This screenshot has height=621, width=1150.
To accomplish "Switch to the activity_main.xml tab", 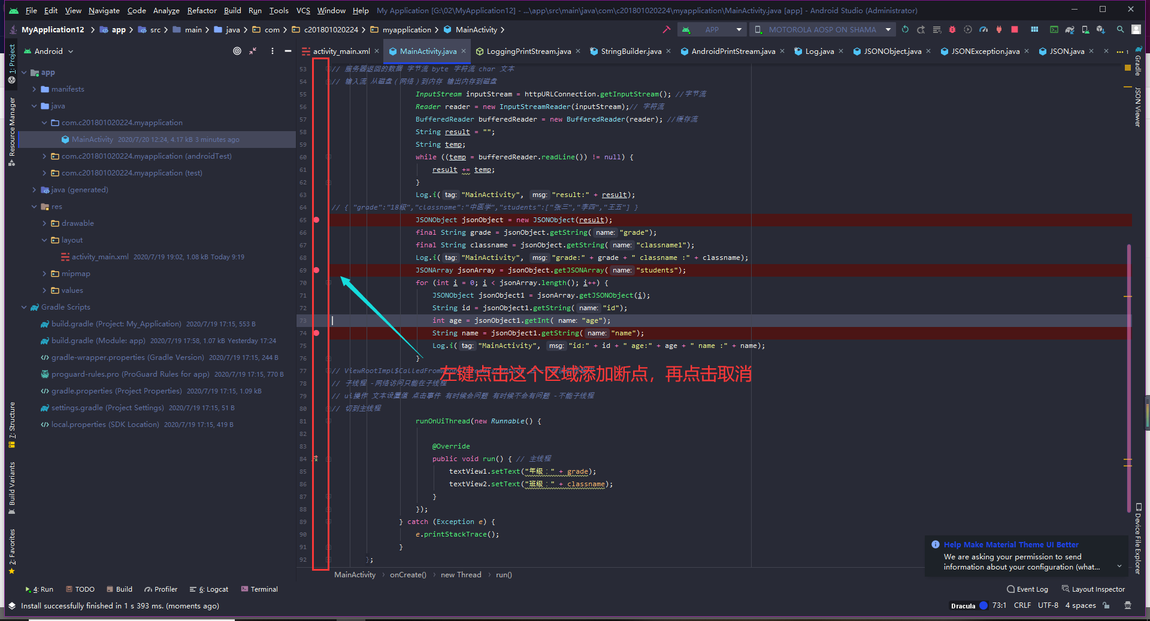I will [341, 51].
